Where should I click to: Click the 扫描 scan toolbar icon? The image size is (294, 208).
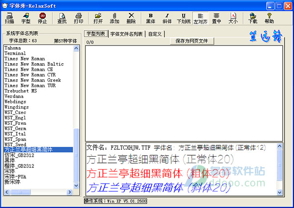[x=9, y=18]
